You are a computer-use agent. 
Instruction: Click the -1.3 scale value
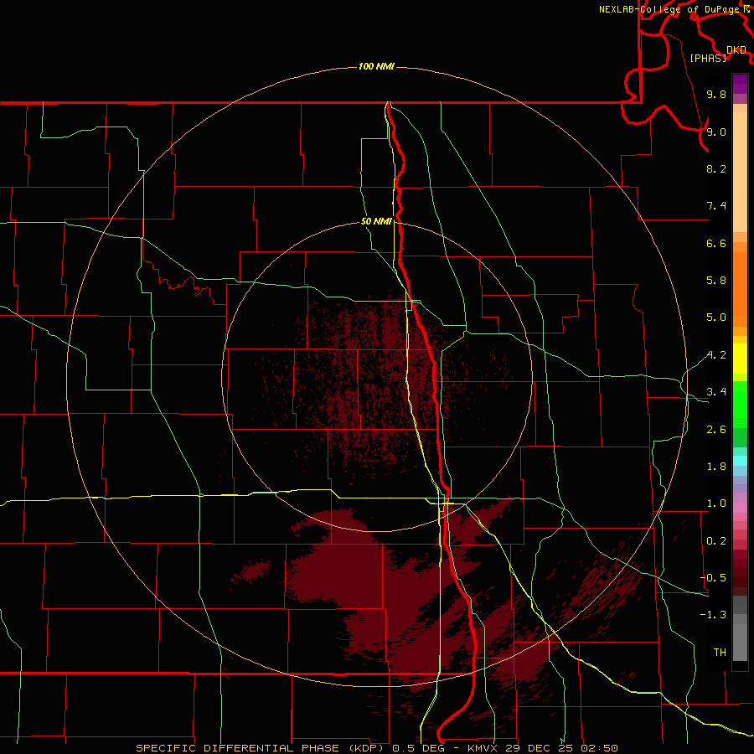(713, 615)
